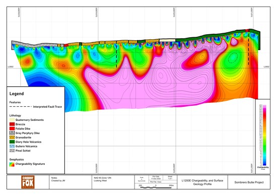The image size is (277, 196).
Task: Click the left '1,000Z' elevation label
Action: (11, 67)
